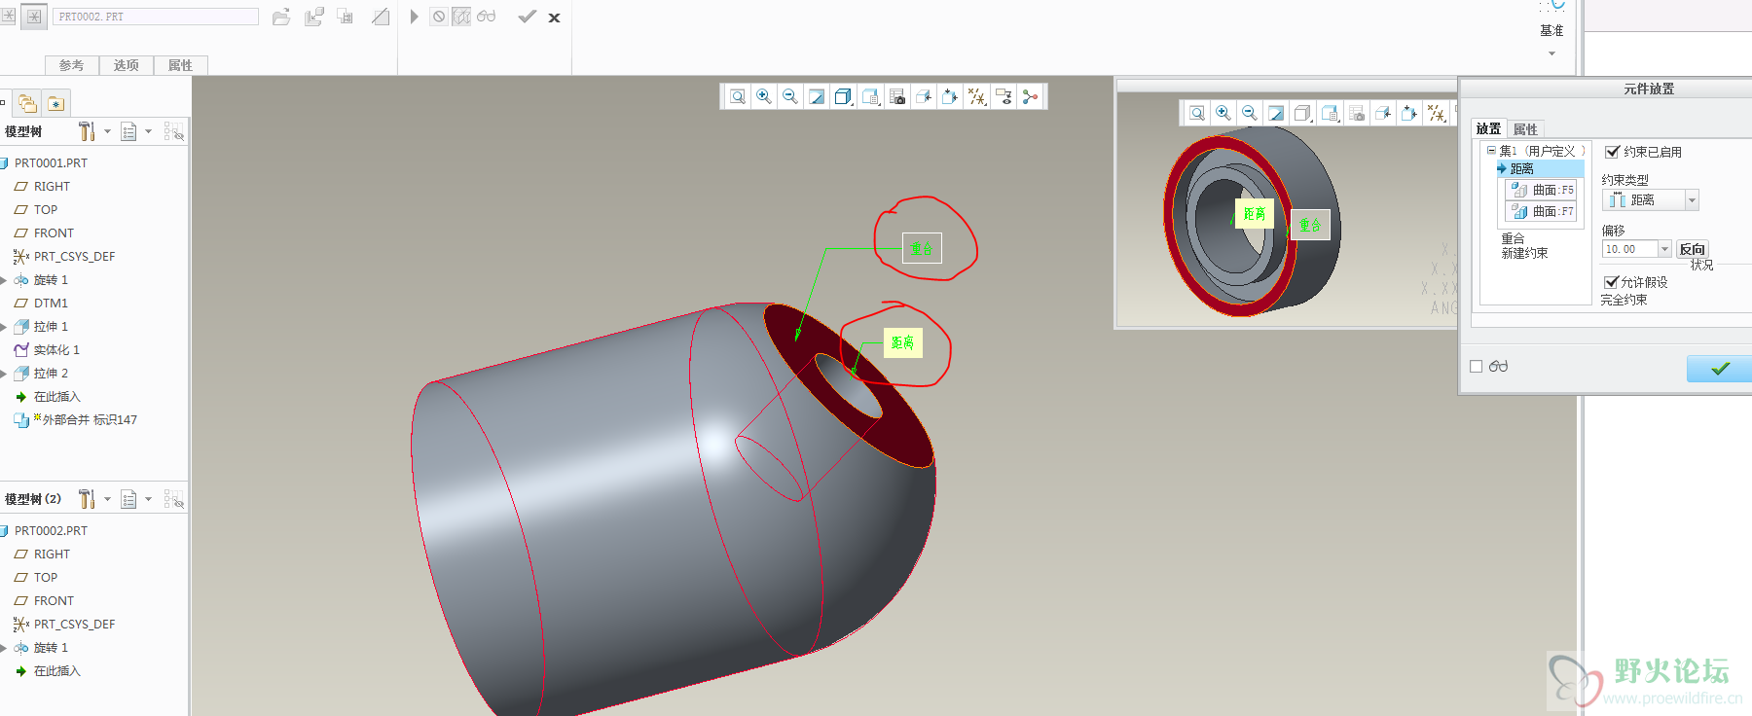Screen dimensions: 1752x716
Task: Select the no-preview circle icon in dashboard
Action: click(439, 17)
